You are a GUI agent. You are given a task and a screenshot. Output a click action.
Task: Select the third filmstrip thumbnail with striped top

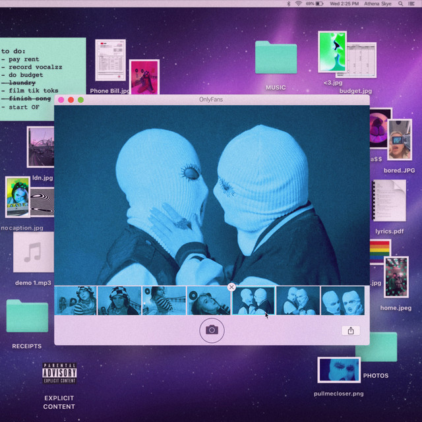pos(164,301)
